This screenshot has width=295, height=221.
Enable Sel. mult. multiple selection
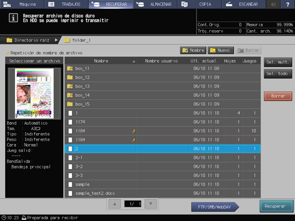pyautogui.click(x=278, y=62)
